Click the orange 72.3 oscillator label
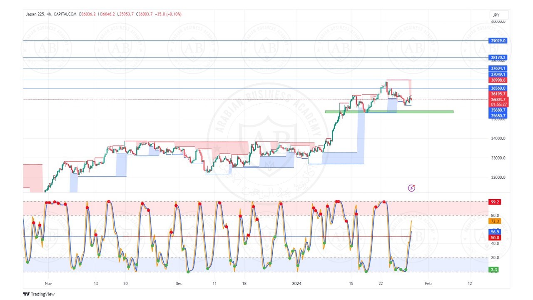The image size is (533, 300). (x=495, y=221)
